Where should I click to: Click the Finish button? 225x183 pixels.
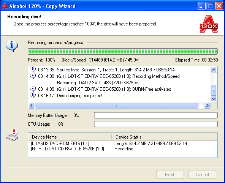point(170,175)
